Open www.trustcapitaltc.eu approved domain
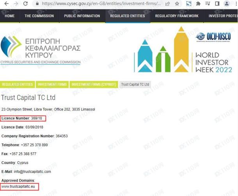 (18, 186)
